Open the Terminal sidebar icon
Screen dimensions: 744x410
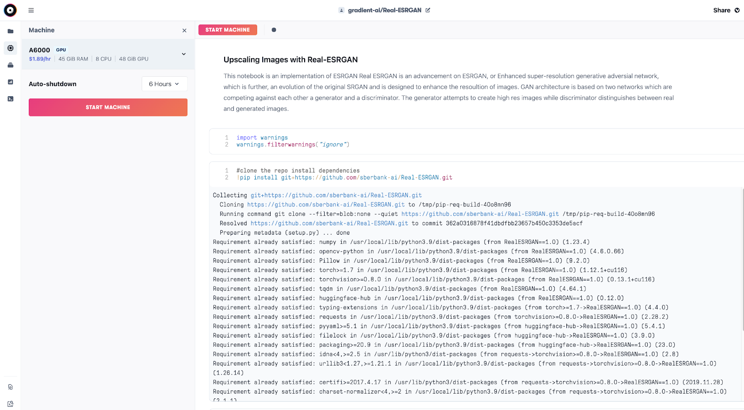coord(10,99)
